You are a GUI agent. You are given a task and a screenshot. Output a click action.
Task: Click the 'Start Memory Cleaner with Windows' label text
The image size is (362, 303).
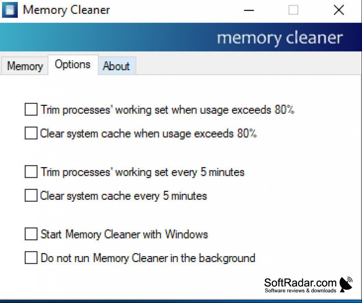click(x=124, y=234)
